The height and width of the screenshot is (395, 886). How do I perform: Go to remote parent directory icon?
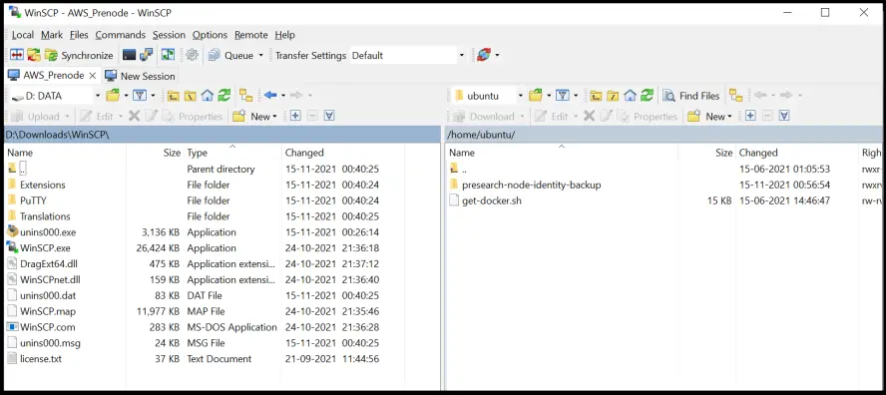(596, 96)
